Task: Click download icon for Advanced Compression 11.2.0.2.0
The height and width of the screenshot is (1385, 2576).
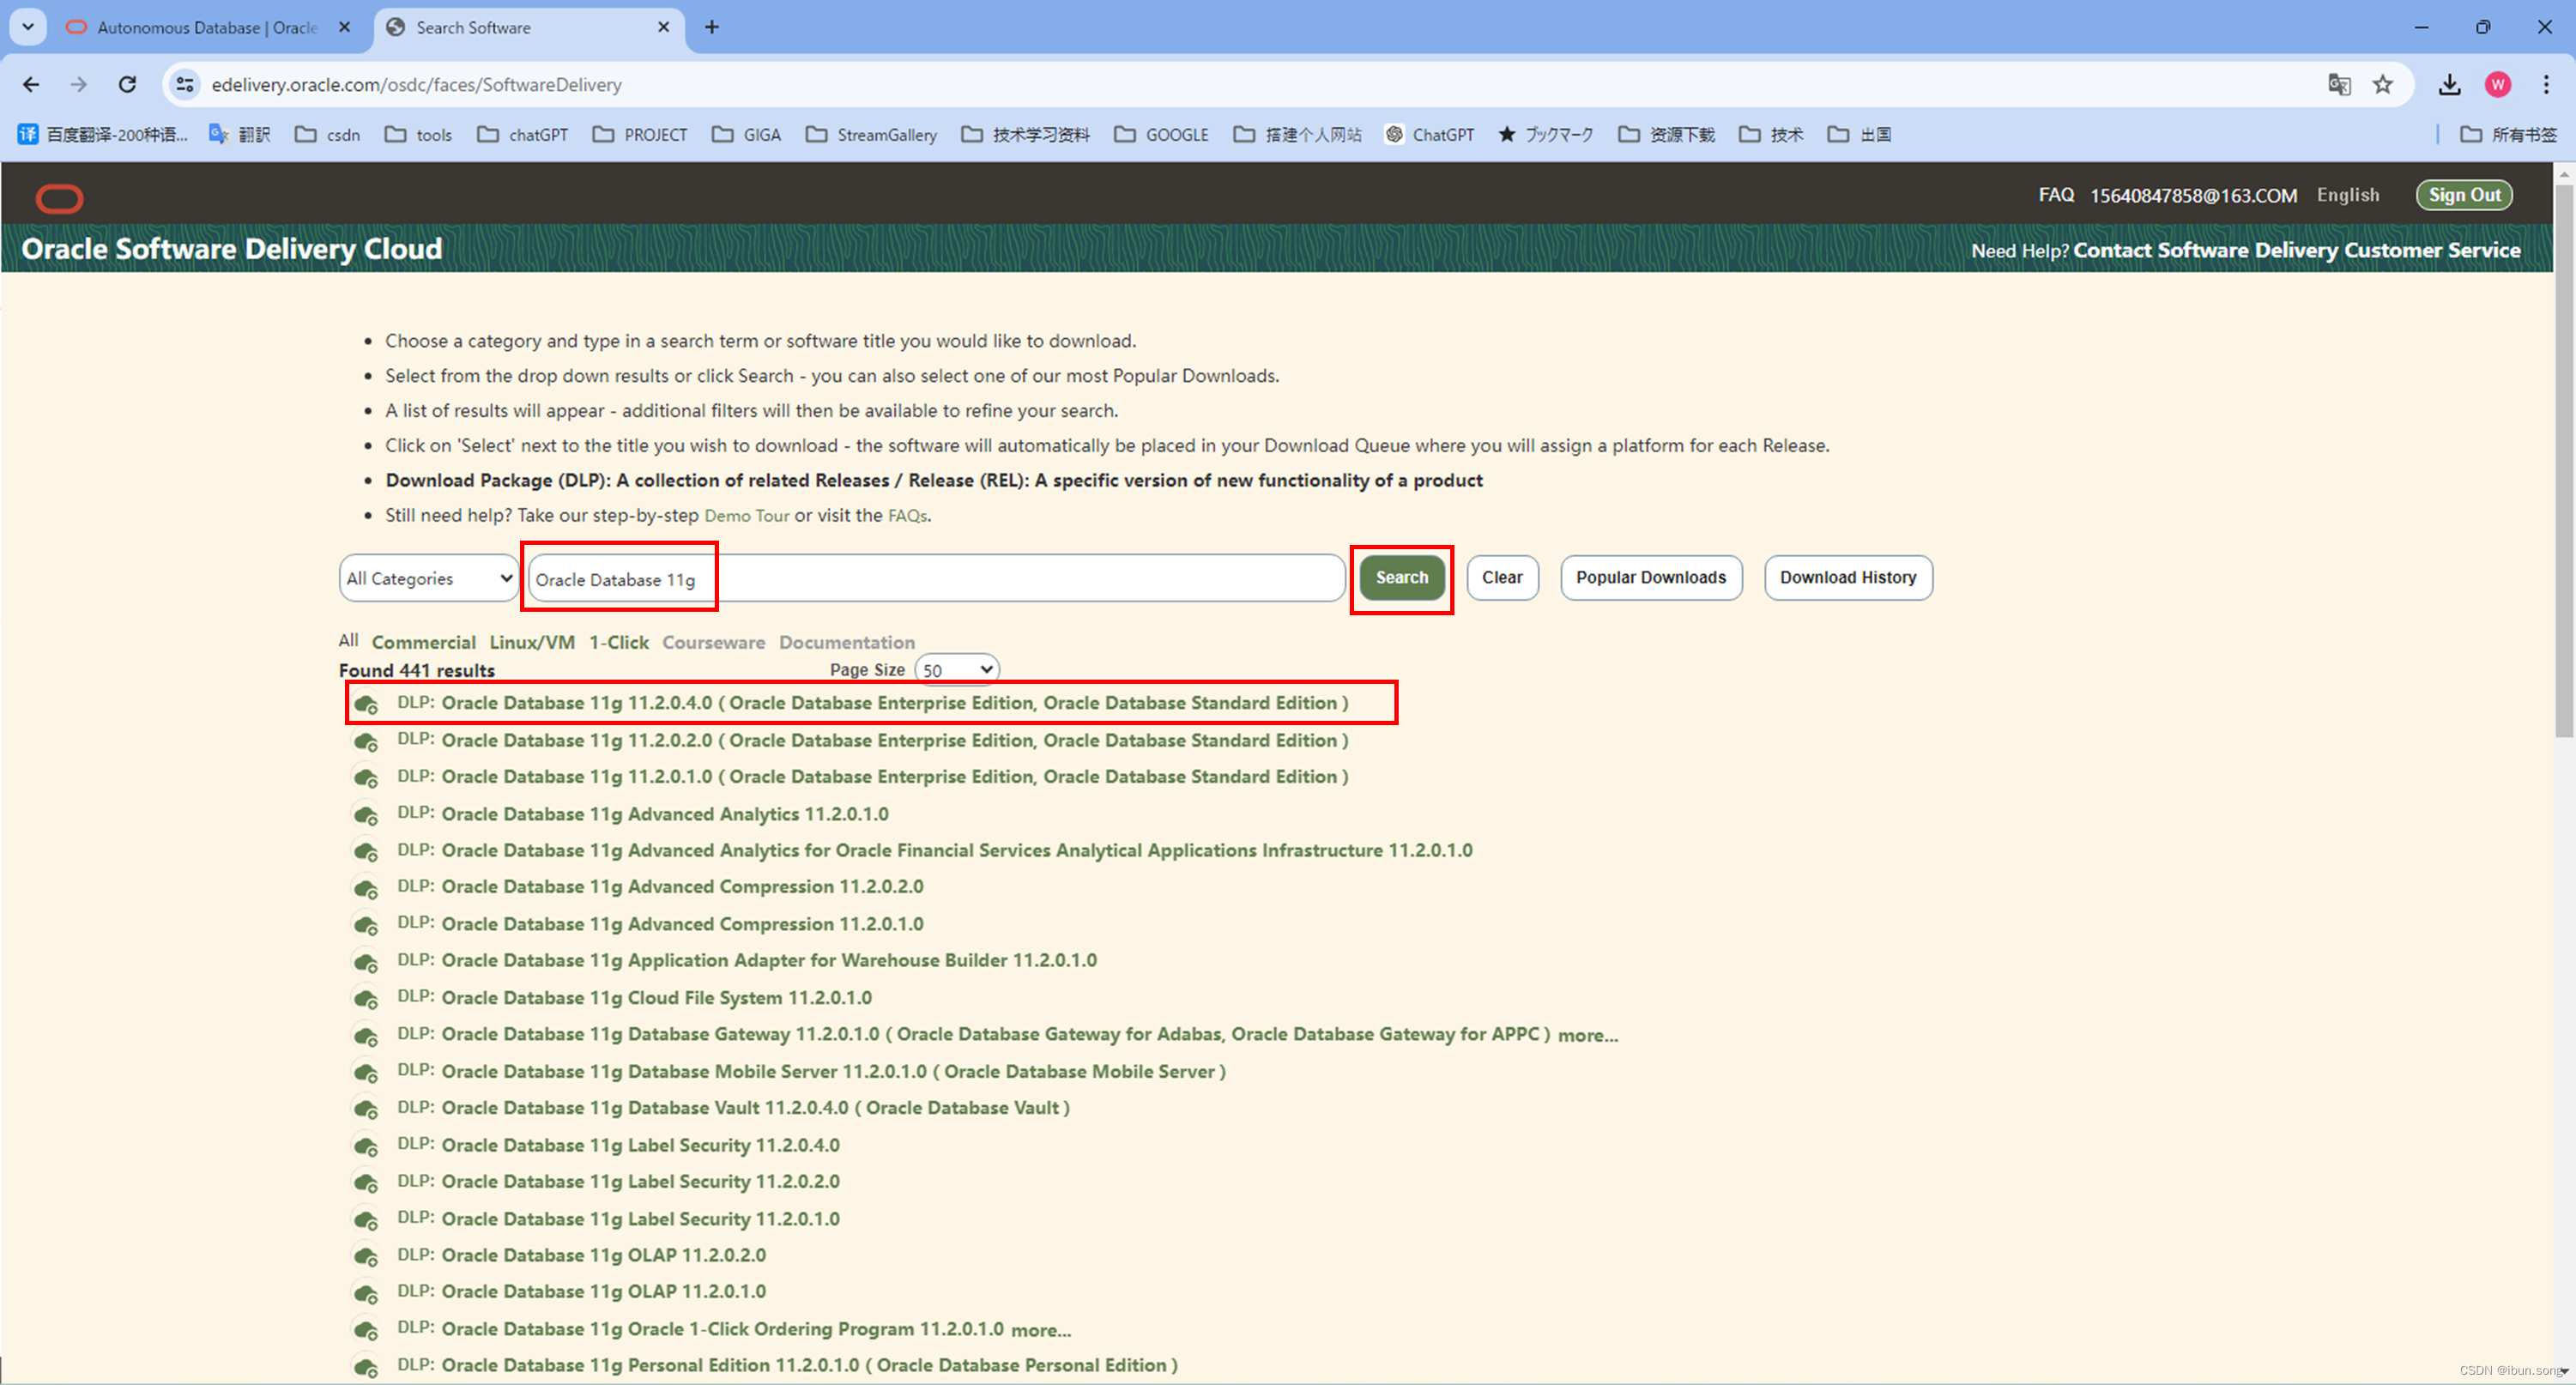Action: [x=366, y=889]
